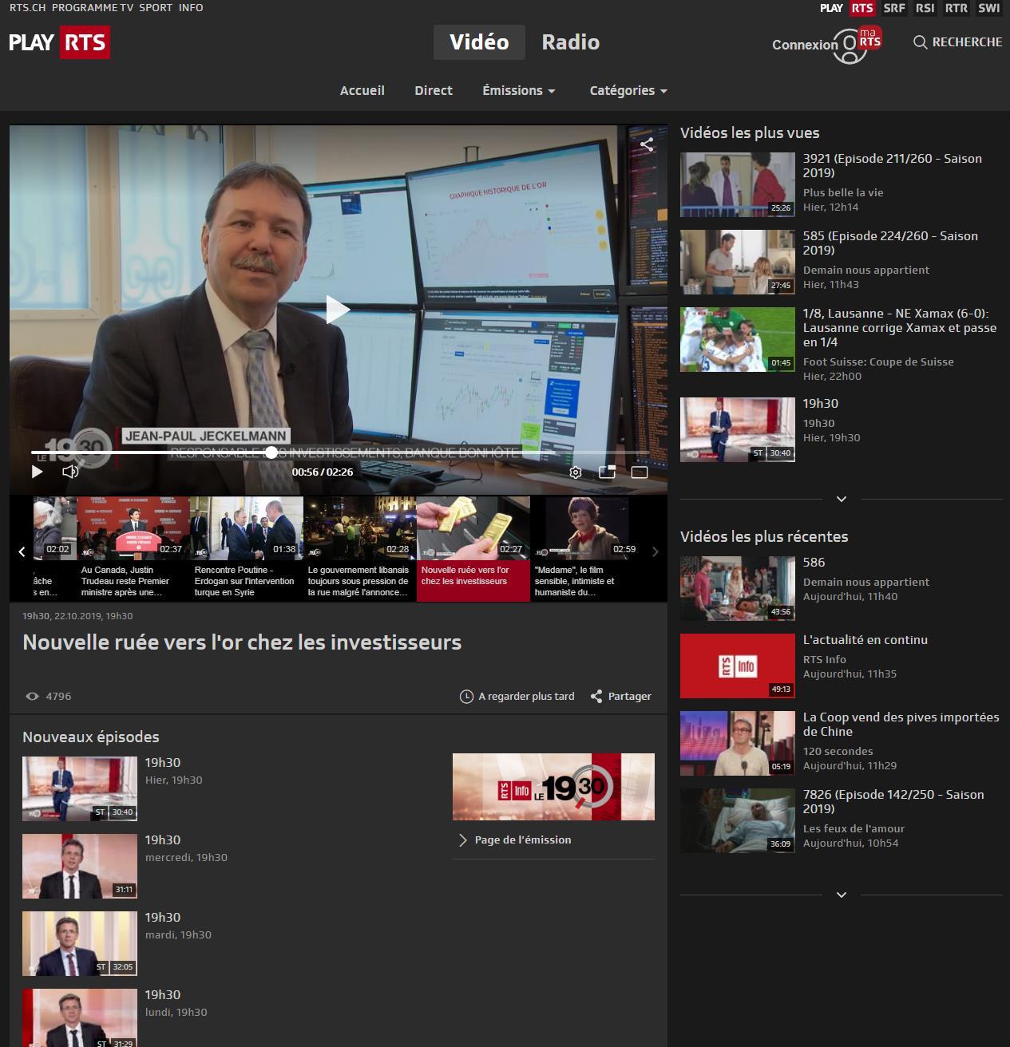The width and height of the screenshot is (1010, 1047).
Task: Click the small play button in controls
Action: point(37,472)
